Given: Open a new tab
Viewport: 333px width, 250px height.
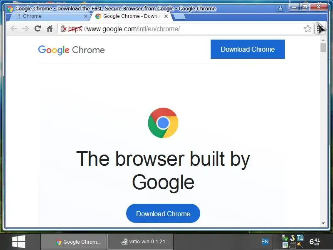Looking at the screenshot, I should (x=179, y=17).
